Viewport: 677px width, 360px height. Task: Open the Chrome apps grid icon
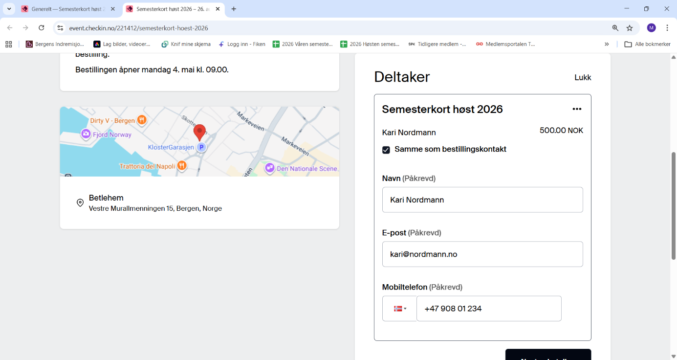[x=8, y=44]
